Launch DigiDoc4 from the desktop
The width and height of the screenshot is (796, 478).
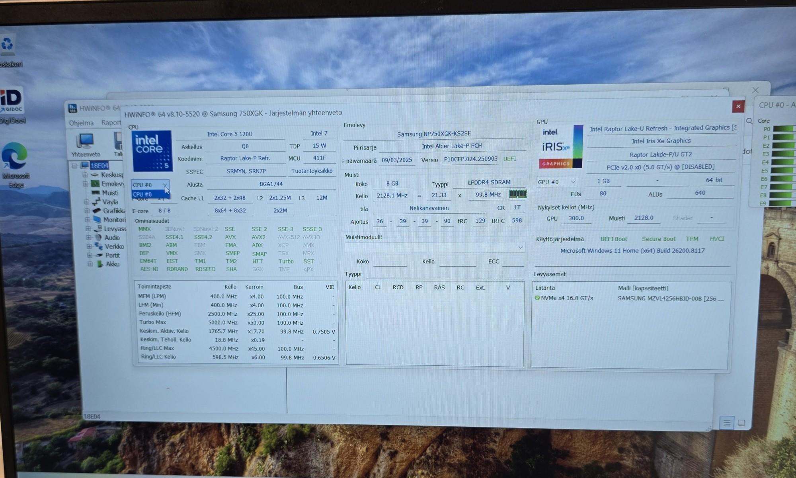click(11, 101)
